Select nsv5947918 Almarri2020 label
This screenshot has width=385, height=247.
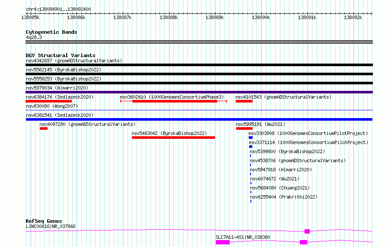281,170
